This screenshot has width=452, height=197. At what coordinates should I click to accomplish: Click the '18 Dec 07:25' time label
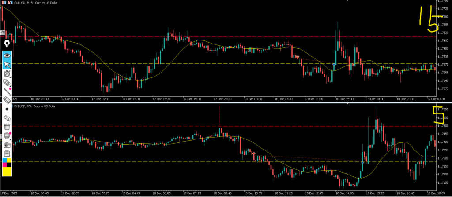tap(192, 193)
